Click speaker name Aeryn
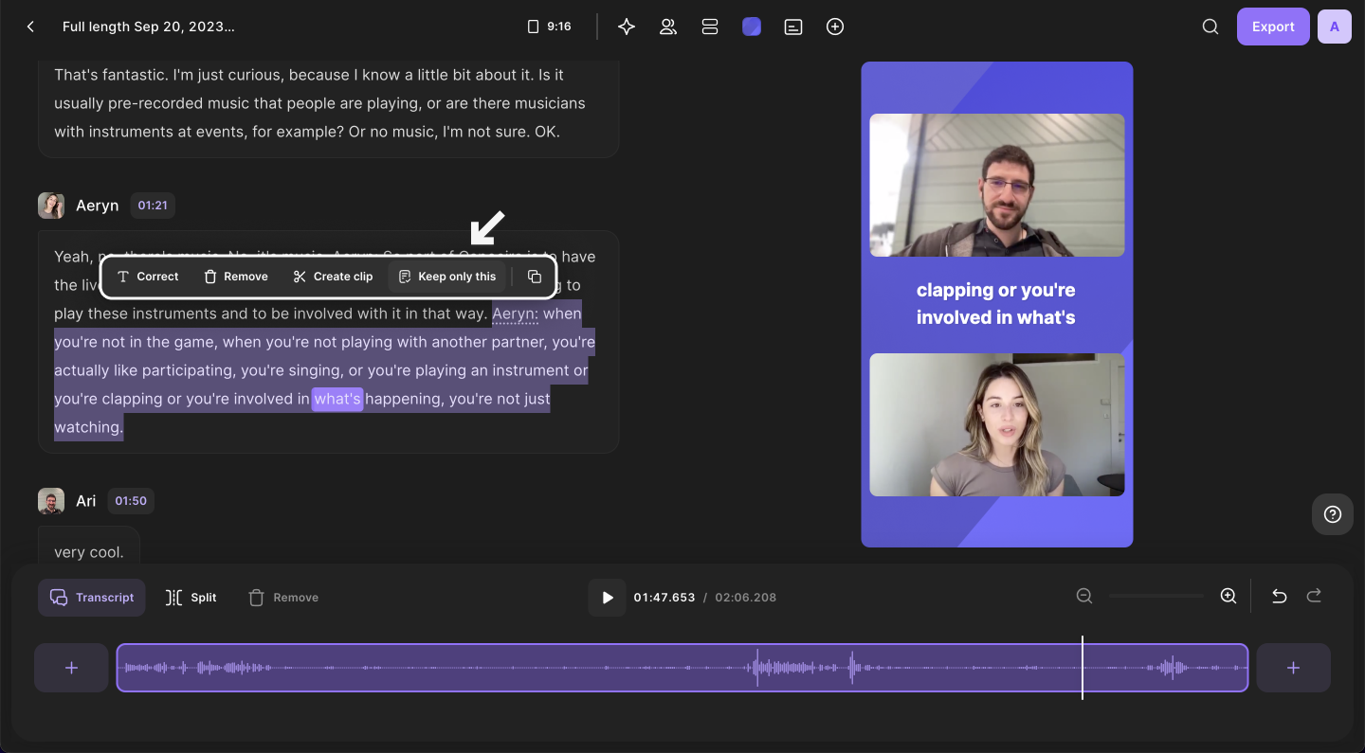 point(98,206)
